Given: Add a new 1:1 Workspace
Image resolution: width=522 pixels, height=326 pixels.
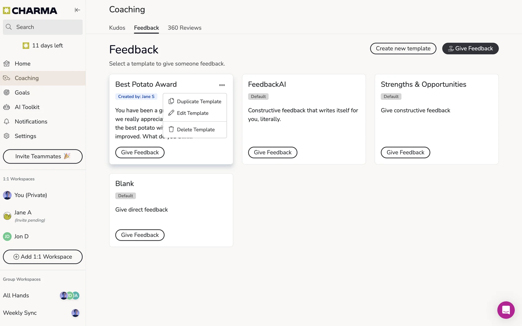Looking at the screenshot, I should click(x=43, y=257).
